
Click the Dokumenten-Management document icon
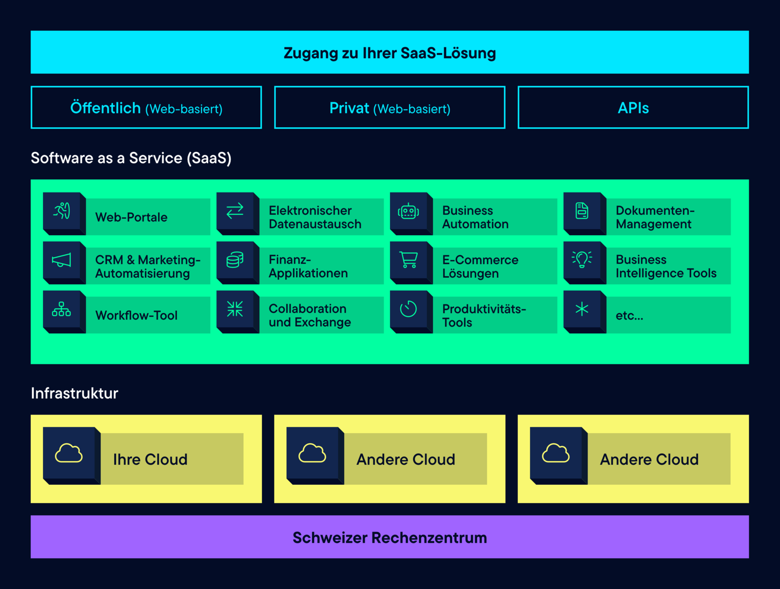point(582,211)
